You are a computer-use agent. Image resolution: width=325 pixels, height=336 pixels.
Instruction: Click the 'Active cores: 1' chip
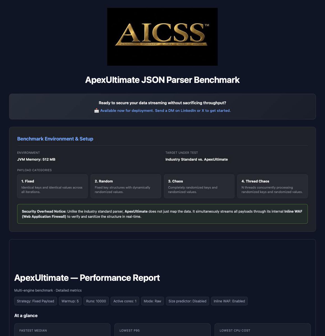(125, 301)
